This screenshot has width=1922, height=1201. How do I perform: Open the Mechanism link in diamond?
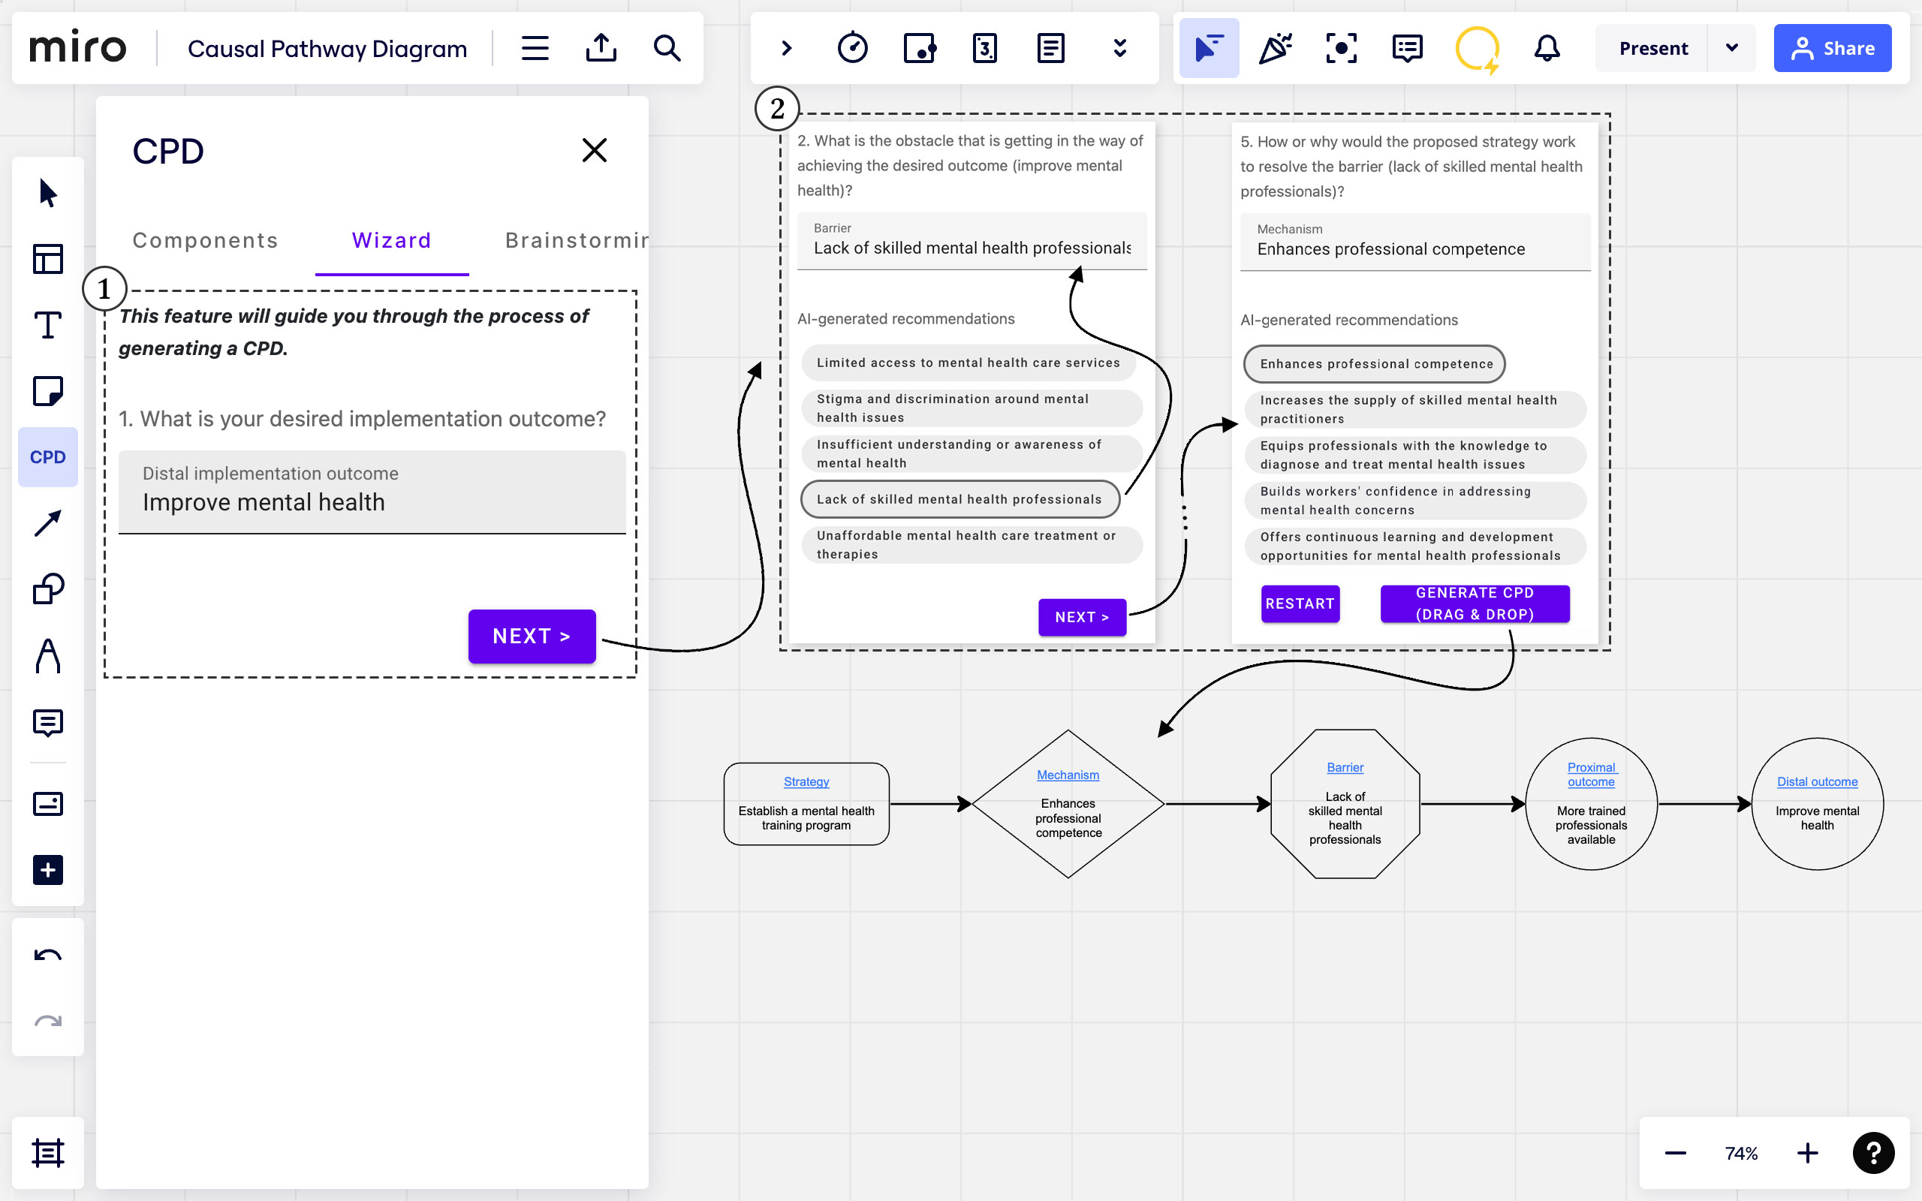(1068, 775)
